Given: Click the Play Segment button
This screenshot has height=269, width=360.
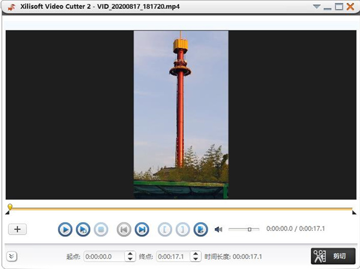Looking at the screenshot, I should coord(83,229).
